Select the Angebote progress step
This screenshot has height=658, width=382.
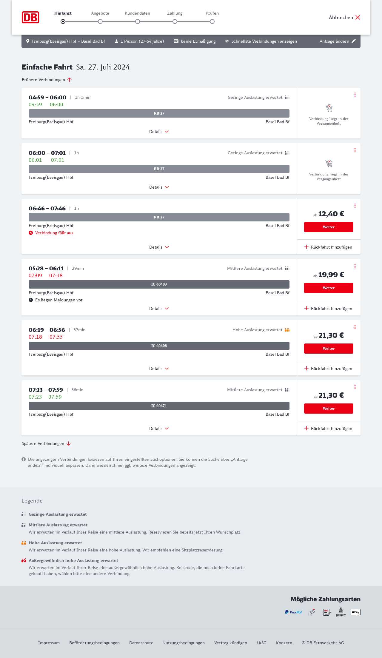point(100,21)
